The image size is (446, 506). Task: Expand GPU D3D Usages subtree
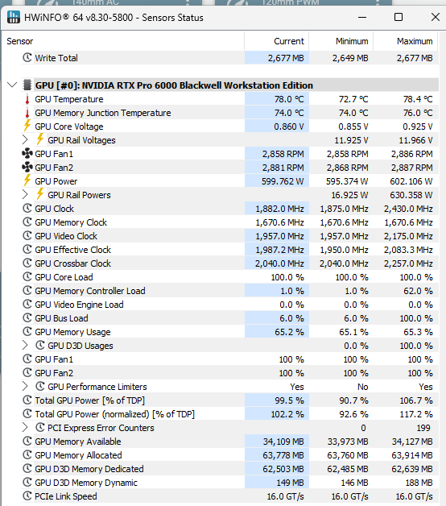[x=25, y=346]
